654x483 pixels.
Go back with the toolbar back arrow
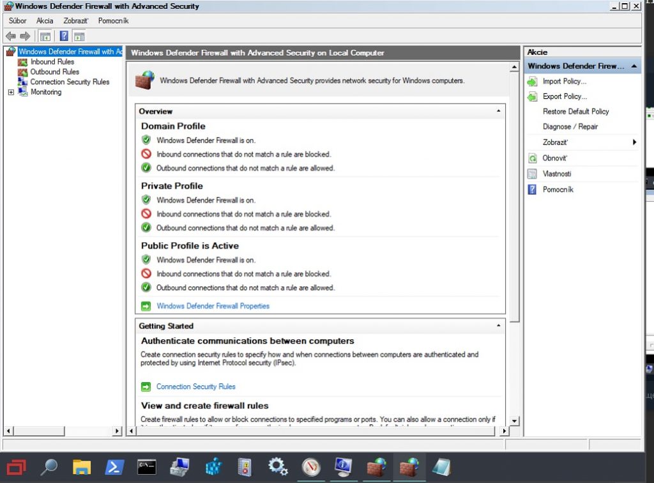click(11, 36)
